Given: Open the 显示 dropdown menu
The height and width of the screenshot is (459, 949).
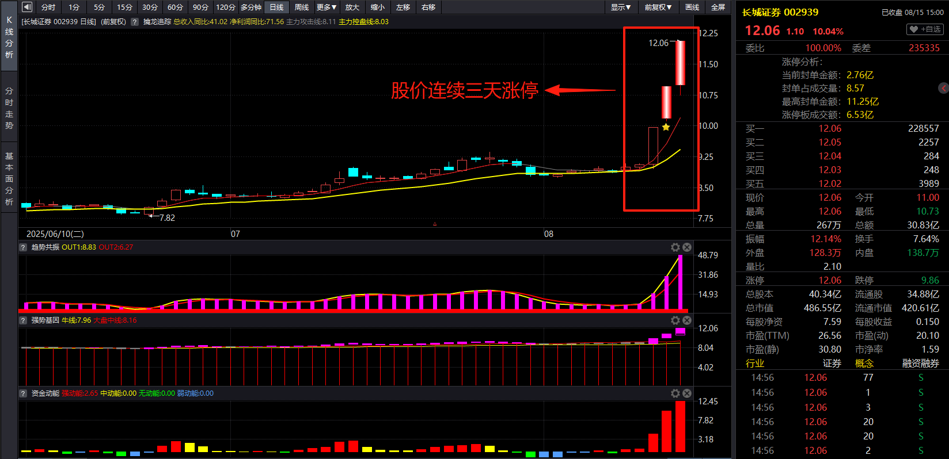Looking at the screenshot, I should pyautogui.click(x=621, y=7).
